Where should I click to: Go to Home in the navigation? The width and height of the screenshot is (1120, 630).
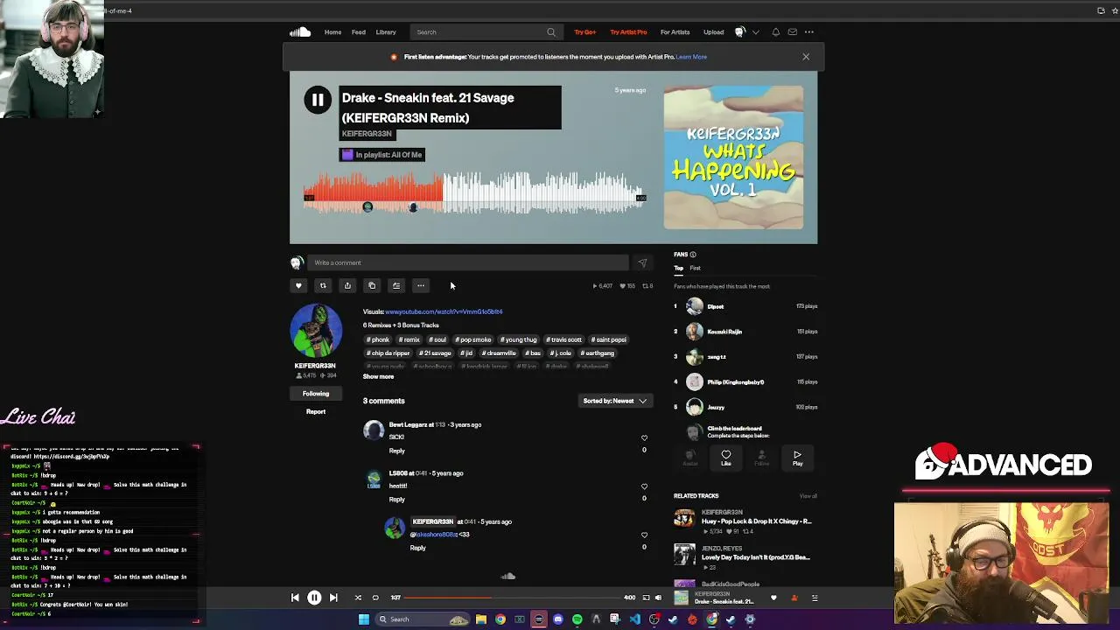pyautogui.click(x=333, y=32)
